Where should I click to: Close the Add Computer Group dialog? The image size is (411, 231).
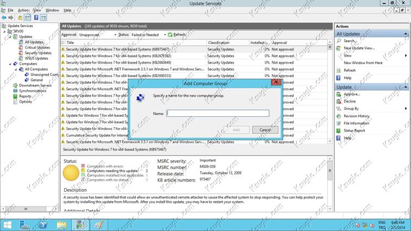276,82
